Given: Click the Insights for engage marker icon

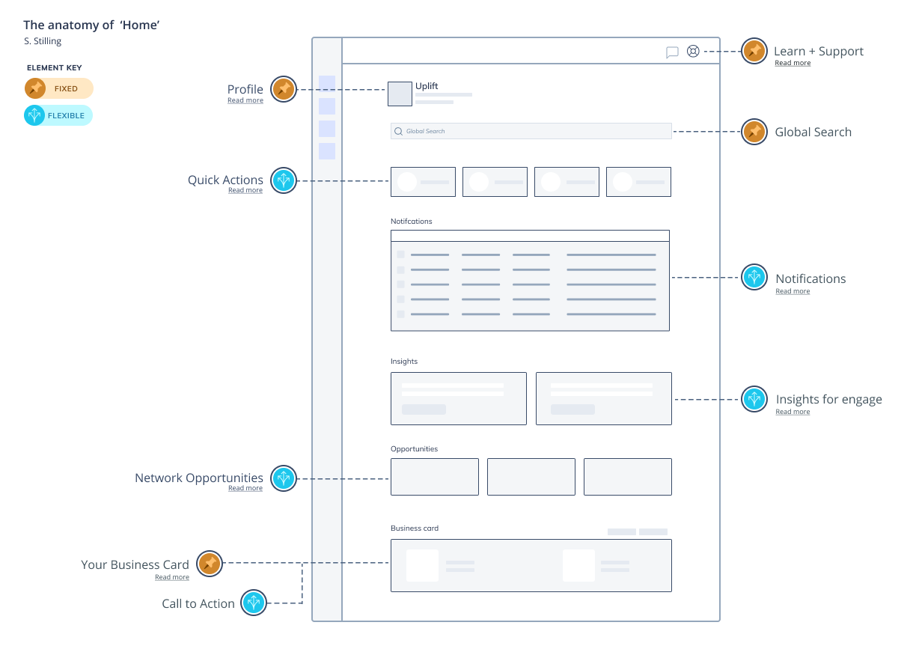Looking at the screenshot, I should [x=754, y=399].
